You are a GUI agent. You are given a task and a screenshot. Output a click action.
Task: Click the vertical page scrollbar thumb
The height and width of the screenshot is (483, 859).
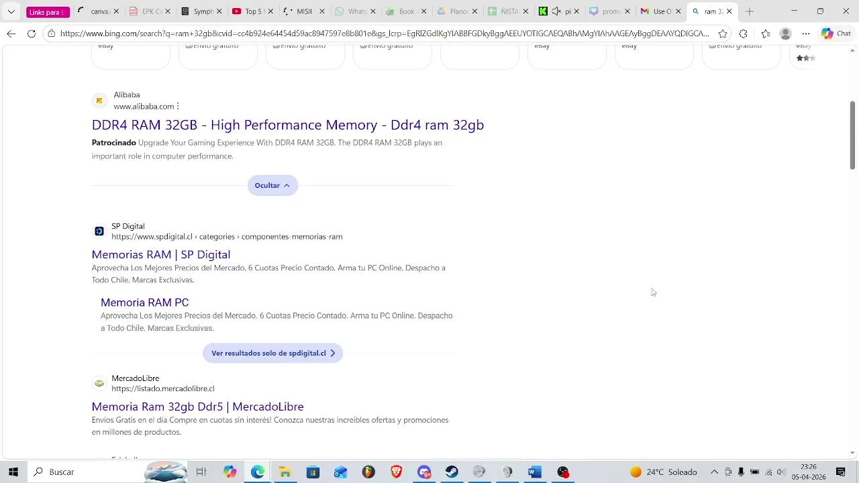tap(853, 135)
